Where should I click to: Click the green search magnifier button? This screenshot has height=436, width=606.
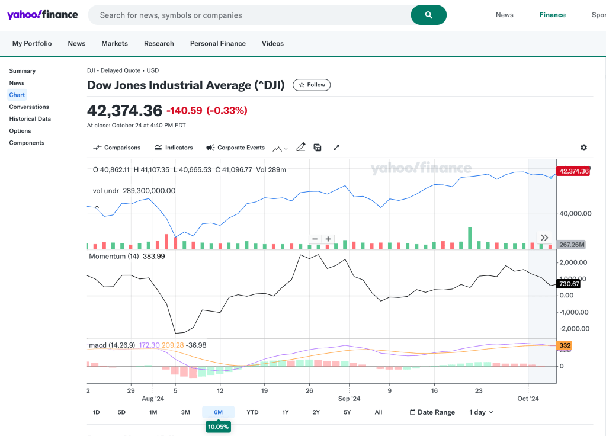pyautogui.click(x=428, y=15)
